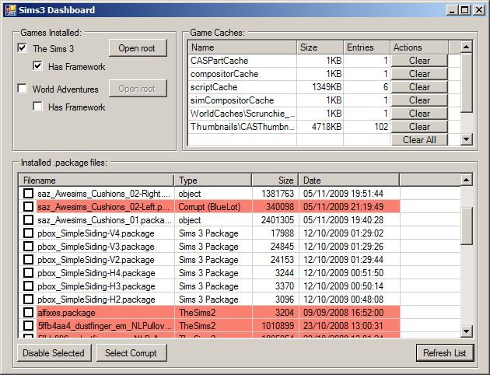Select checkbox for pbox_SimpleSiding-V4.package
490x375 pixels.
pyautogui.click(x=29, y=233)
